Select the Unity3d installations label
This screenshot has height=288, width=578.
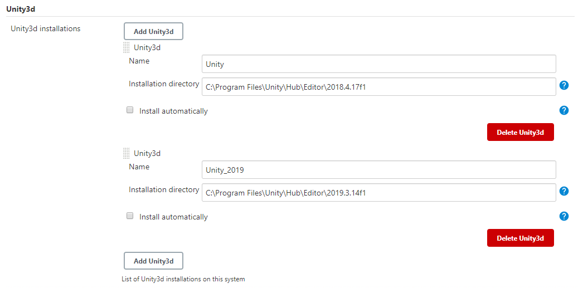[46, 29]
